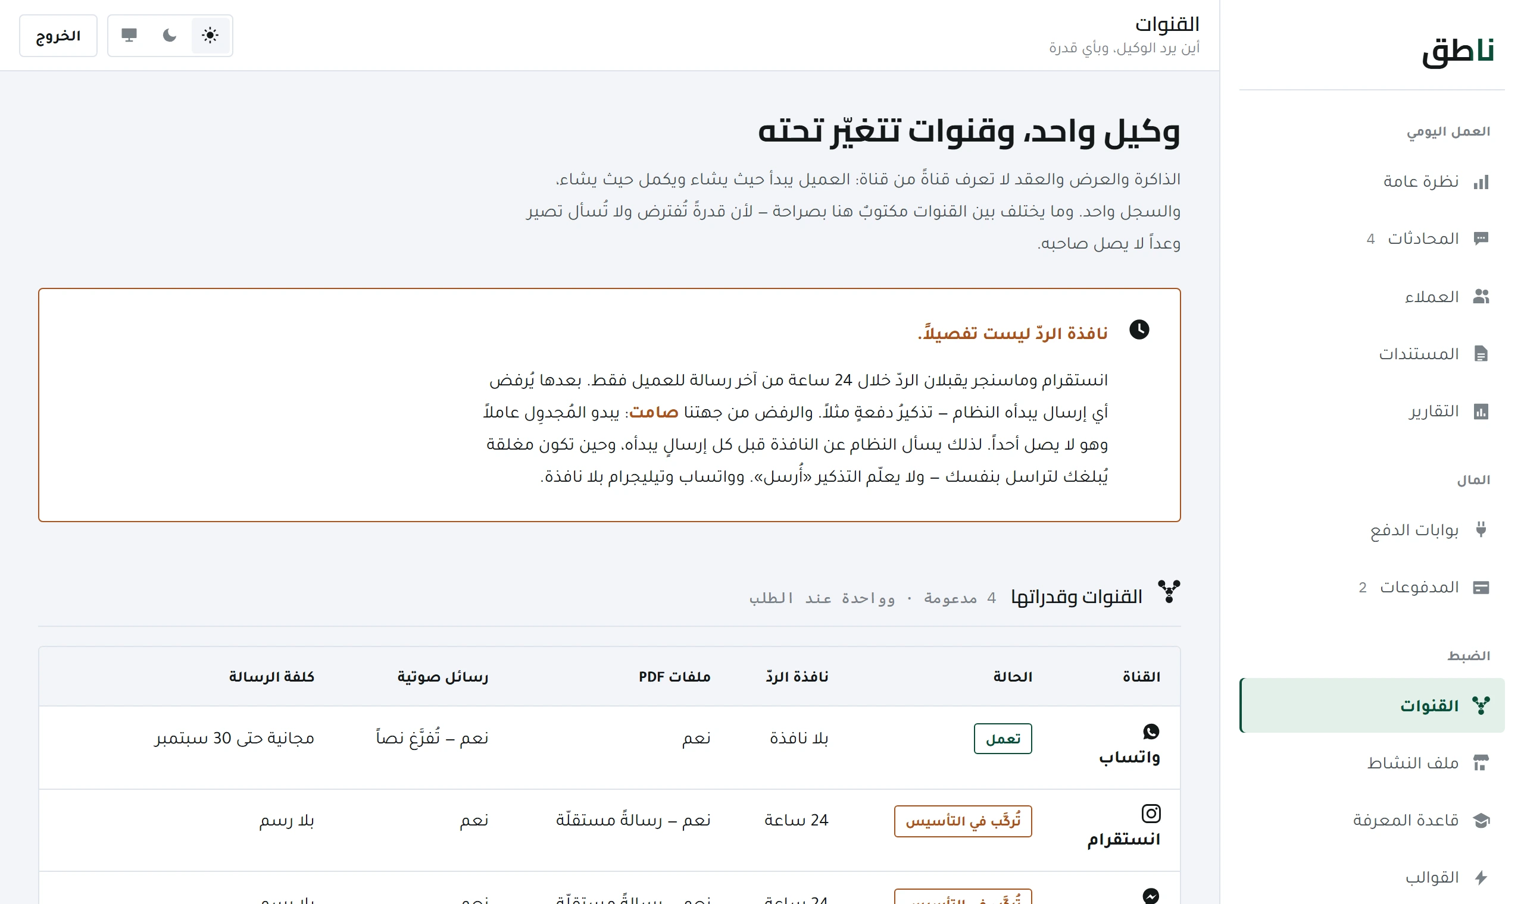1524x904 pixels.
Task: Click the رسائل صوتية column header
Action: tap(442, 676)
